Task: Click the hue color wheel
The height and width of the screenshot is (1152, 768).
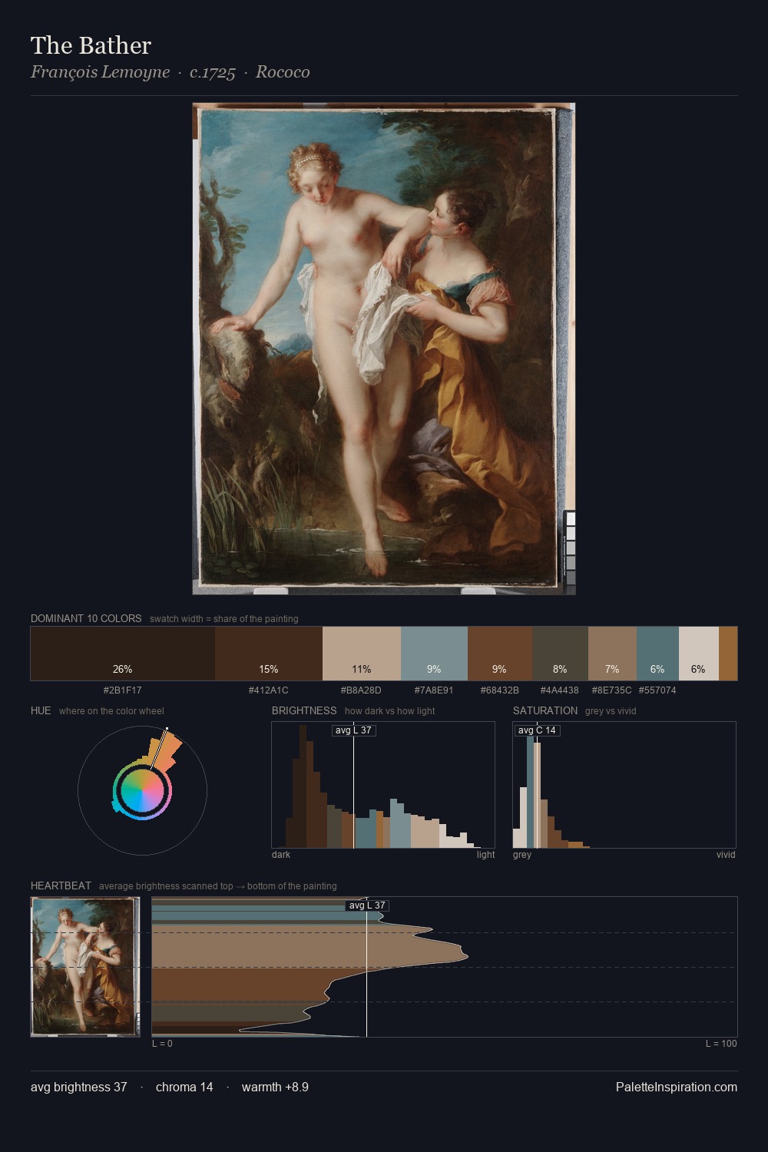Action: pos(142,790)
